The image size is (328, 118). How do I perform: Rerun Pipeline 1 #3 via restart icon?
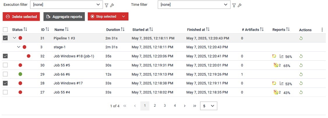click(x=301, y=38)
